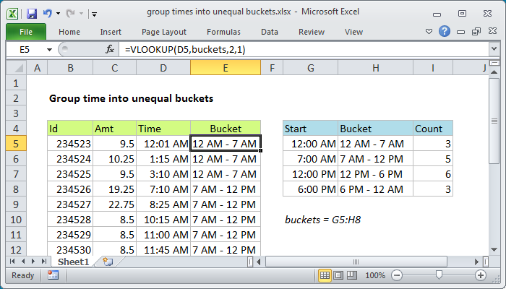This screenshot has height=289, width=506.
Task: Click the vertical scrollbar thumb
Action: 494,121
